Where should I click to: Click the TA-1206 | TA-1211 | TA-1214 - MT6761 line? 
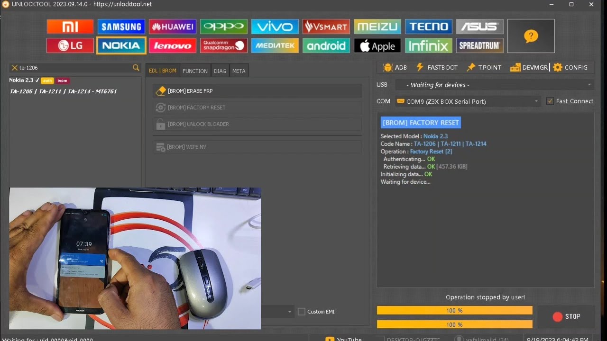[x=63, y=91]
